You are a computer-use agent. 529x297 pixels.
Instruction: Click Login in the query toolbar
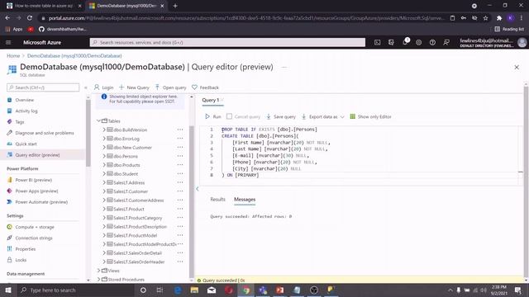(103, 87)
